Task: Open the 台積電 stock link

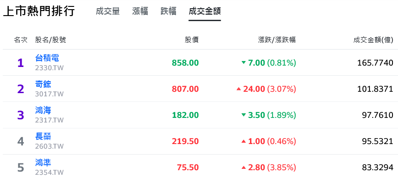Action: (x=47, y=58)
